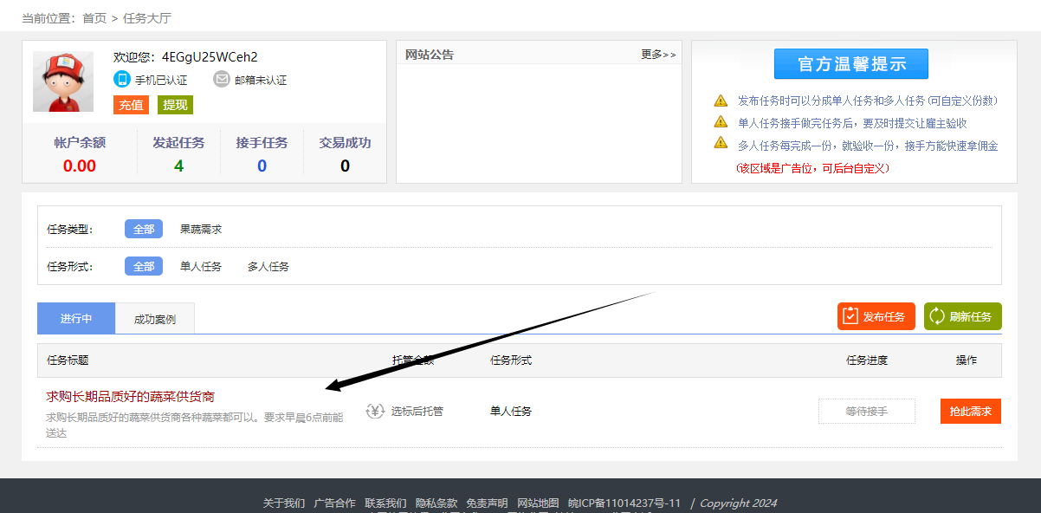Click the warning icon beside 单人任务接手 tip
The width and height of the screenshot is (1041, 513).
point(721,122)
